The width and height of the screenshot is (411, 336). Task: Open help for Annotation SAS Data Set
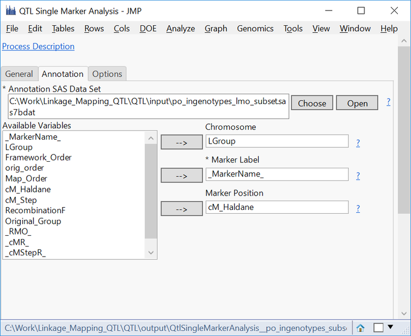389,102
